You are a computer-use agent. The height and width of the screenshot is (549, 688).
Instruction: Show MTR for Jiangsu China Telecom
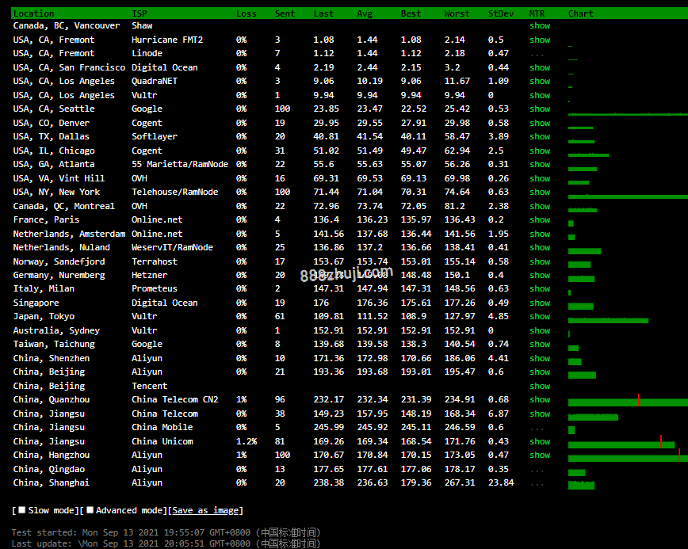540,414
